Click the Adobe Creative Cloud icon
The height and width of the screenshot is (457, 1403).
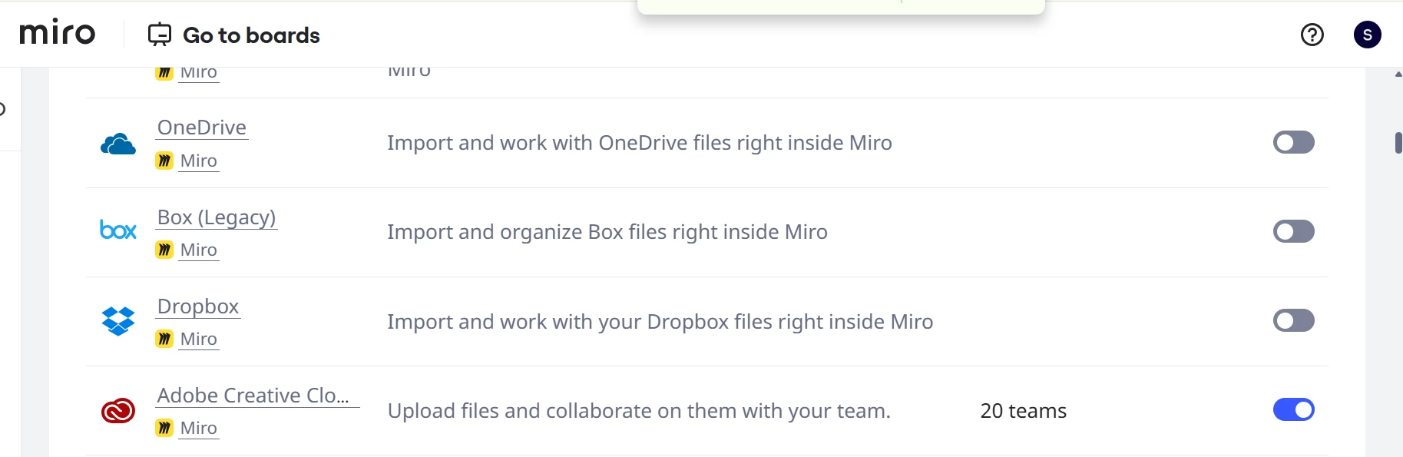tap(118, 411)
